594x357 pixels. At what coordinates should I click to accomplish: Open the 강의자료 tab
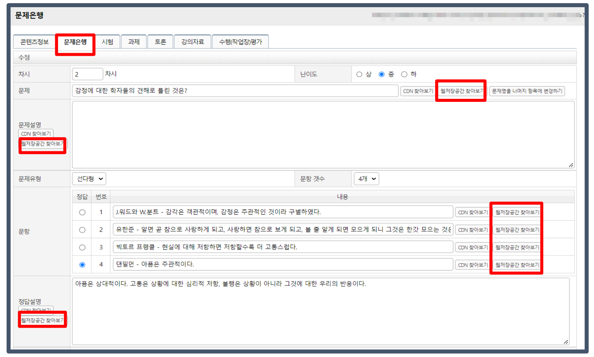pos(192,42)
